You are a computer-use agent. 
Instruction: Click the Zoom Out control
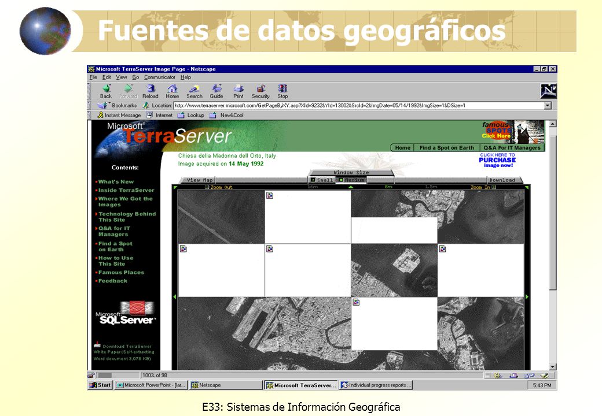(x=218, y=187)
